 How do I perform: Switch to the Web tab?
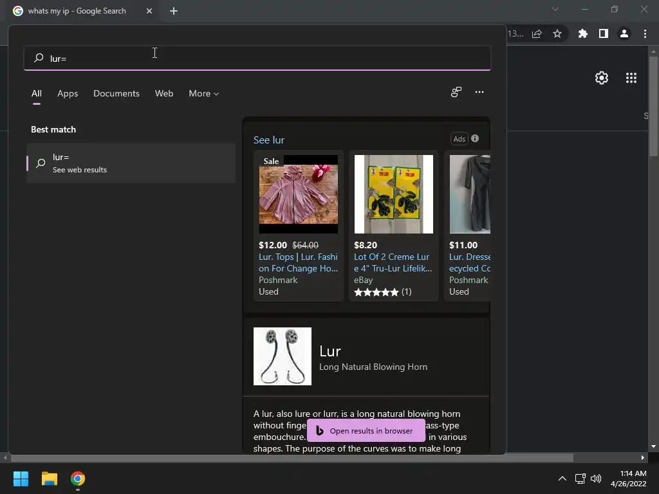[x=164, y=93]
